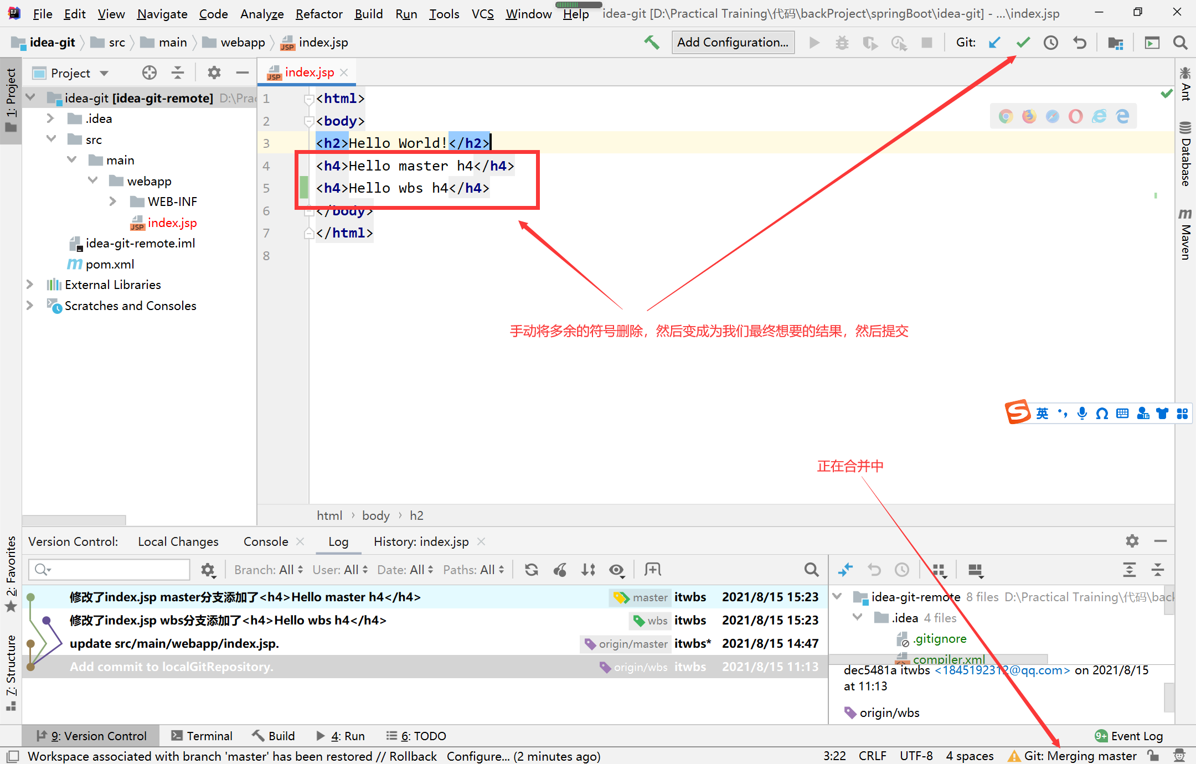Viewport: 1196px width, 764px height.
Task: Click locate file crosshair in Project panel
Action: pos(149,73)
